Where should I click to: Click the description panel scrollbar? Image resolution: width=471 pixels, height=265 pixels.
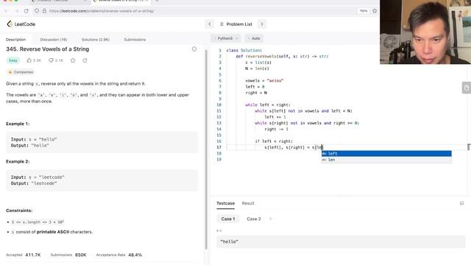[x=206, y=149]
